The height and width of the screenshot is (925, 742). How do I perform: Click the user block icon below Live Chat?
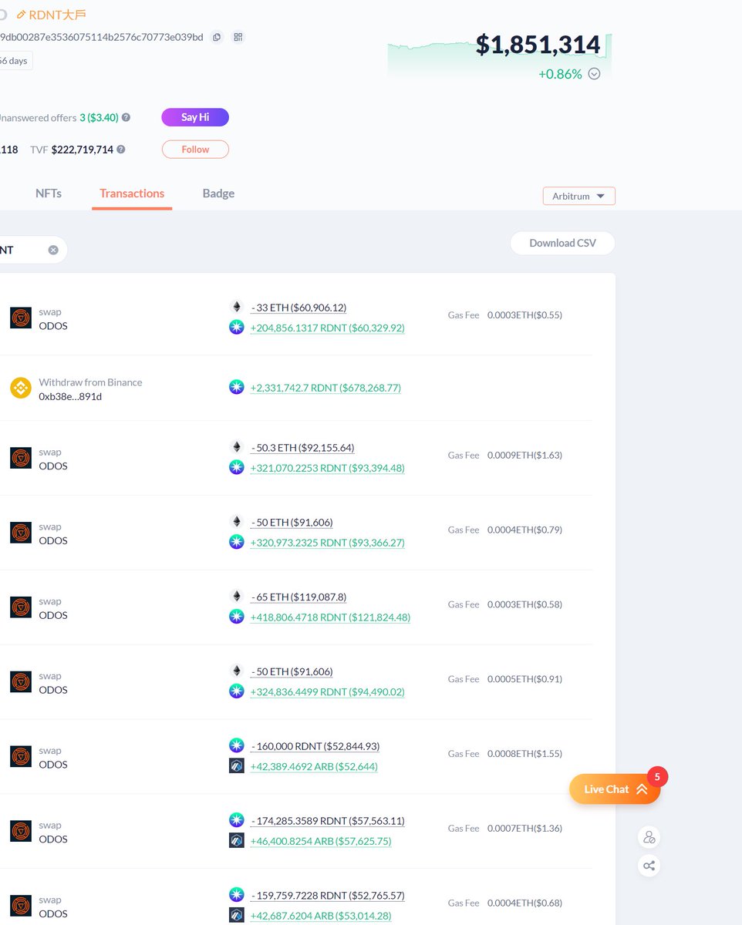click(x=649, y=837)
